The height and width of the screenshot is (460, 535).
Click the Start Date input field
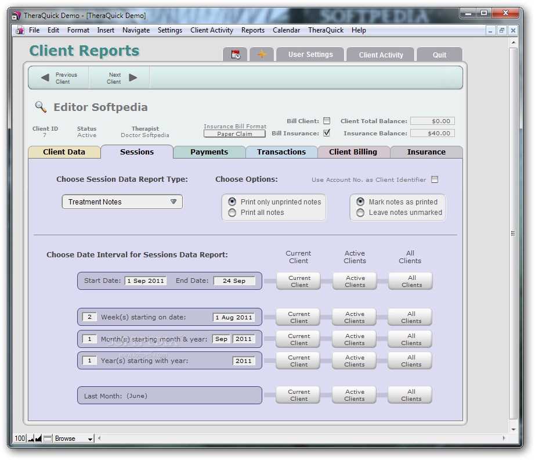tap(146, 281)
